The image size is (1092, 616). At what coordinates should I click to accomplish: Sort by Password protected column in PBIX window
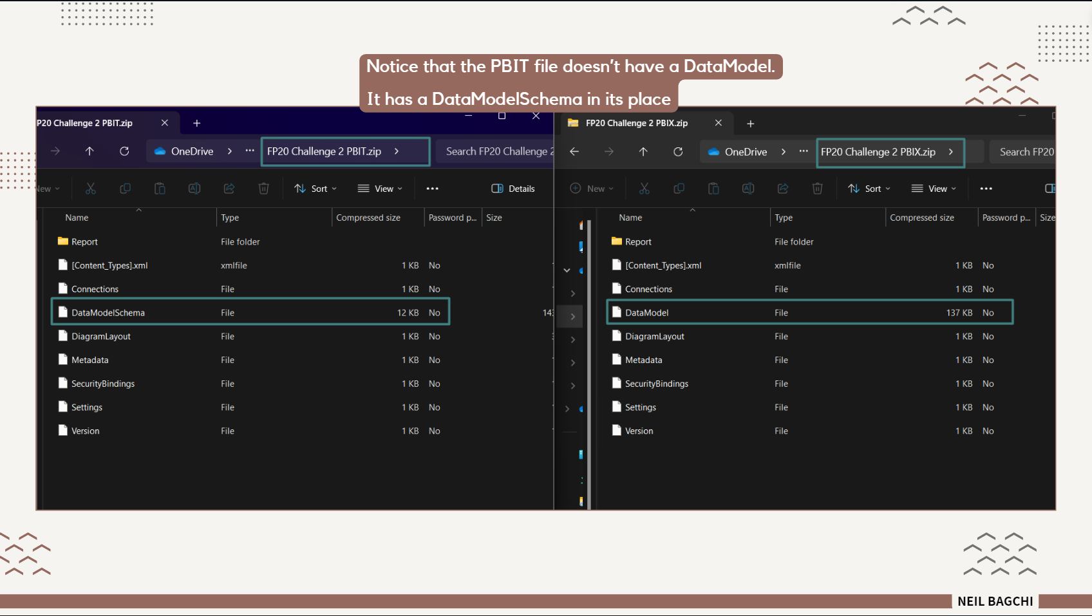[x=1007, y=218]
